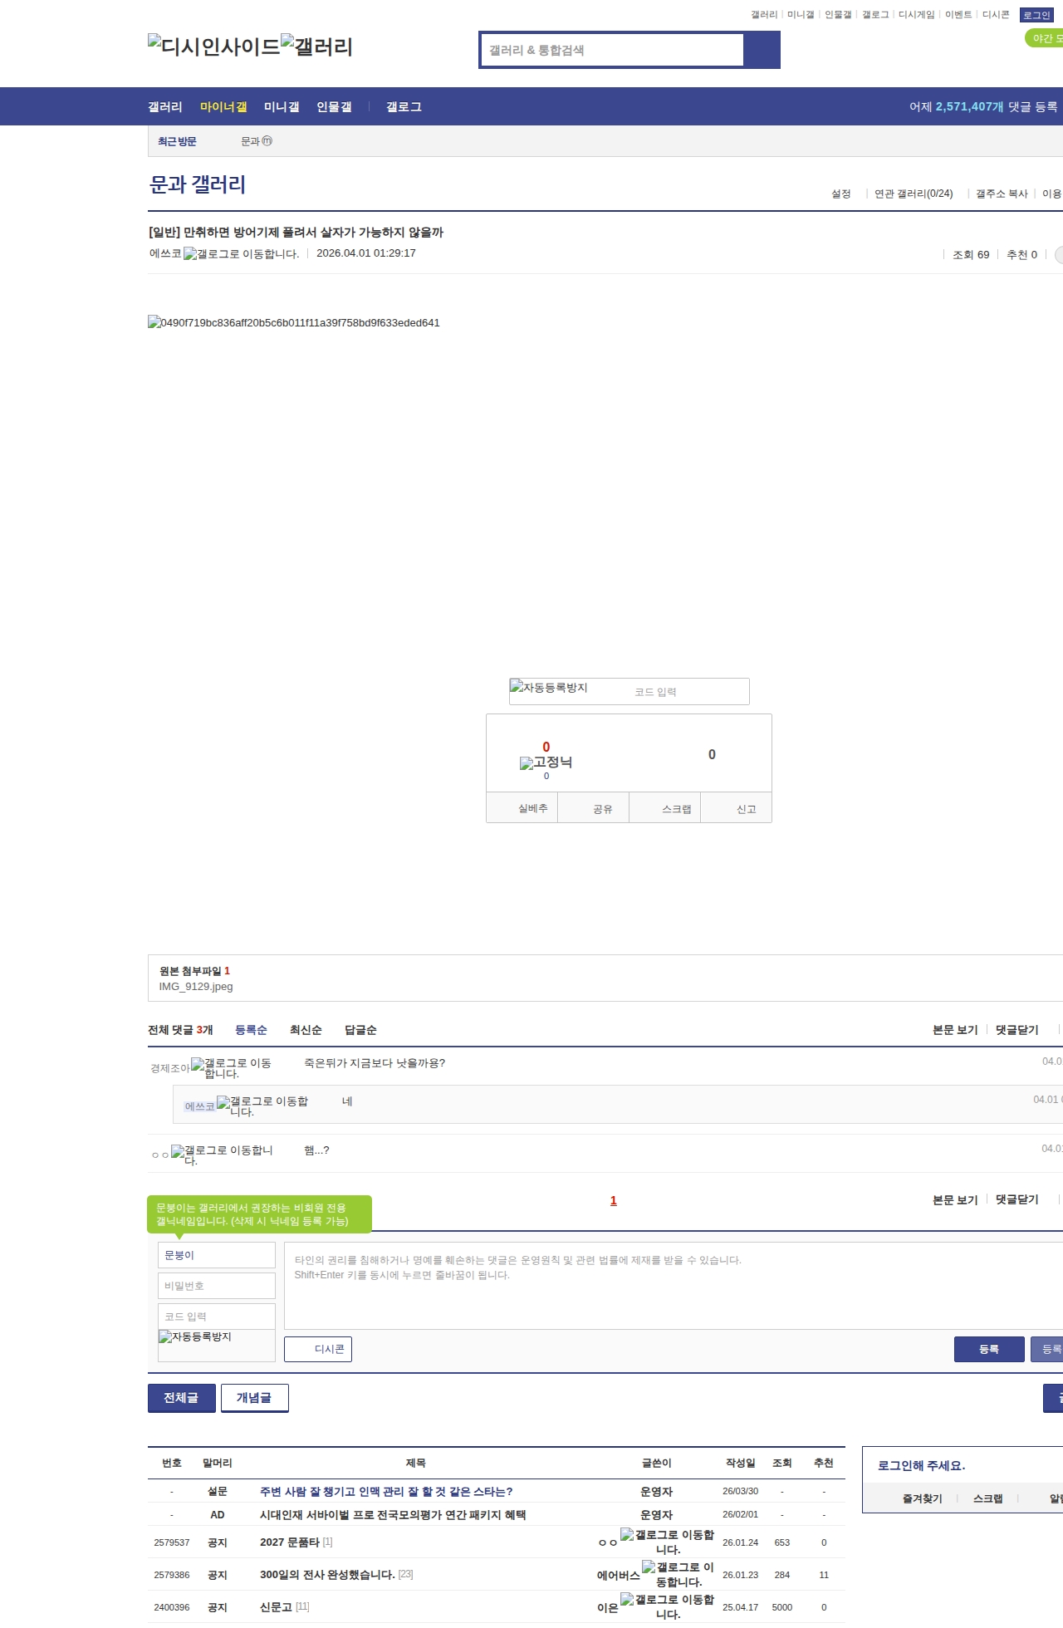
Task: Click the 로그인 button at the top right
Action: click(1036, 15)
